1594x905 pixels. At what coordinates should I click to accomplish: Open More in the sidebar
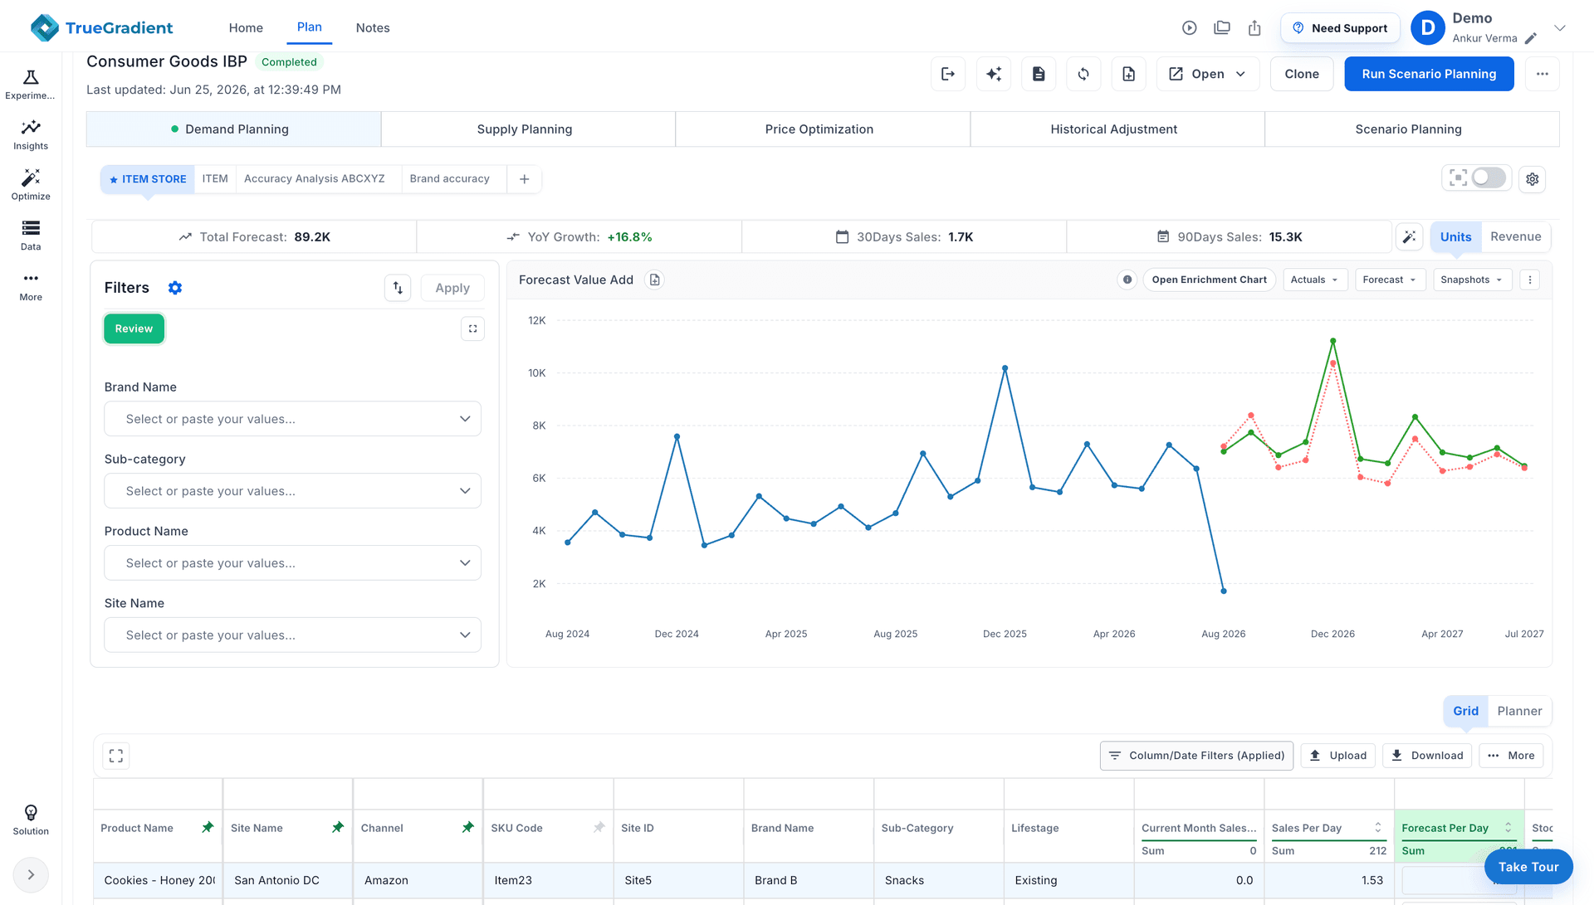(x=31, y=286)
